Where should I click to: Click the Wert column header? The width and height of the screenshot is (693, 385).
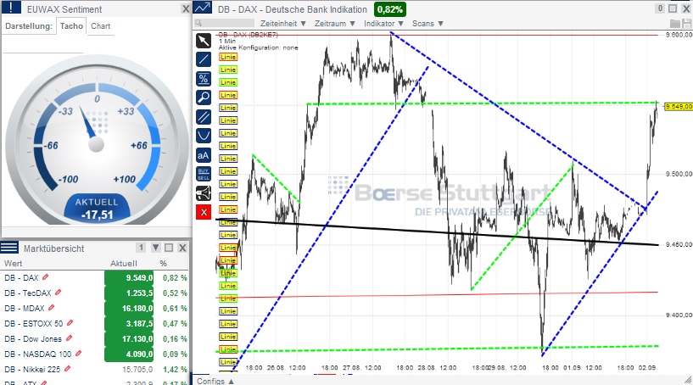14,264
